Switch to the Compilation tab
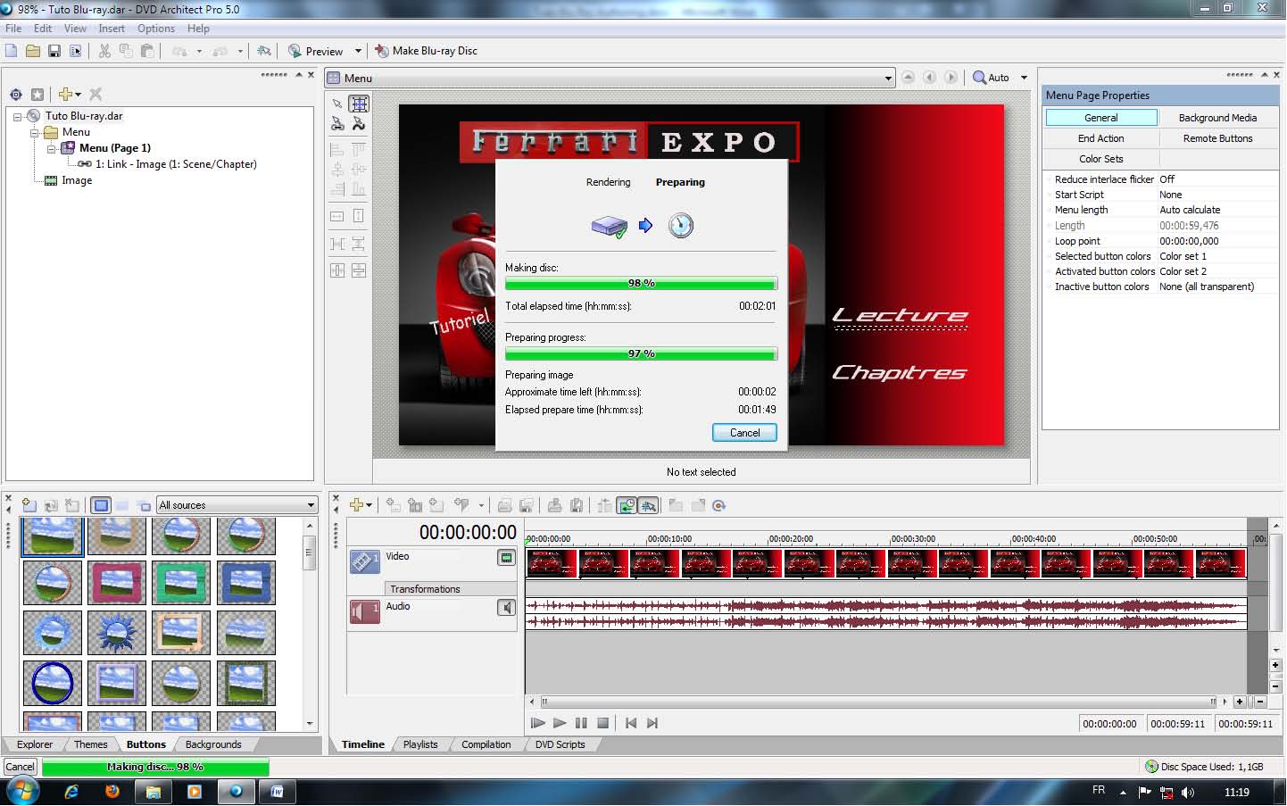The width and height of the screenshot is (1287, 806). pyautogui.click(x=486, y=744)
